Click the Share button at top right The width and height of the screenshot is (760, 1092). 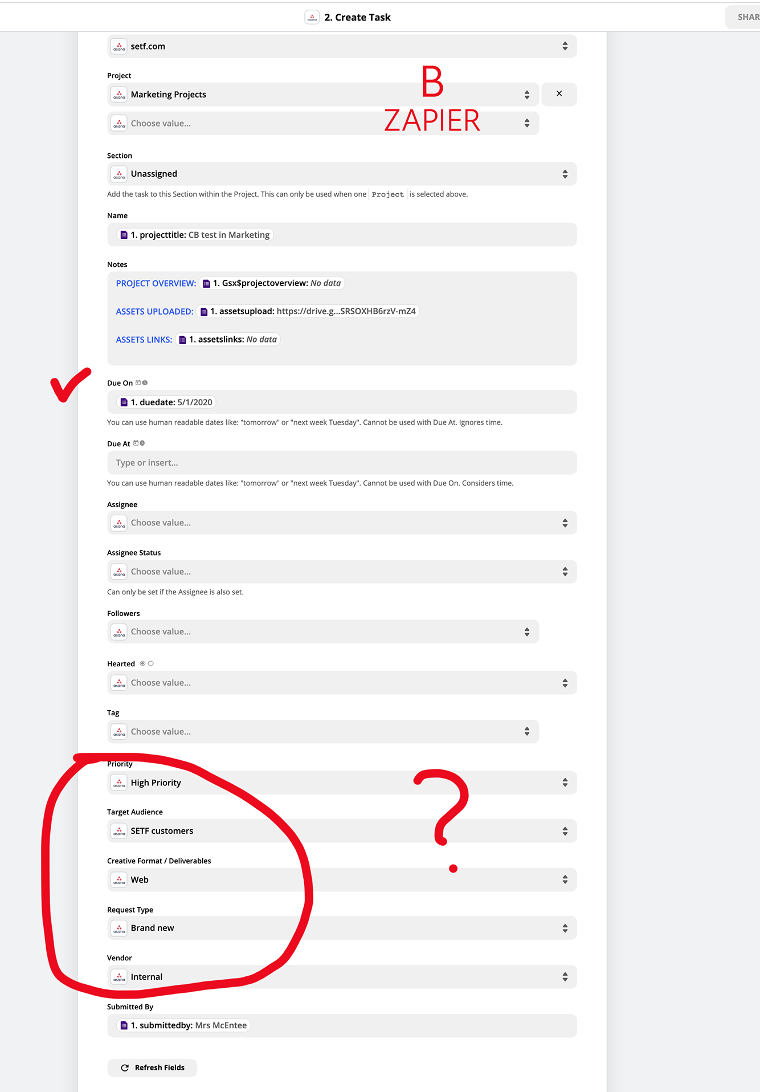click(744, 17)
